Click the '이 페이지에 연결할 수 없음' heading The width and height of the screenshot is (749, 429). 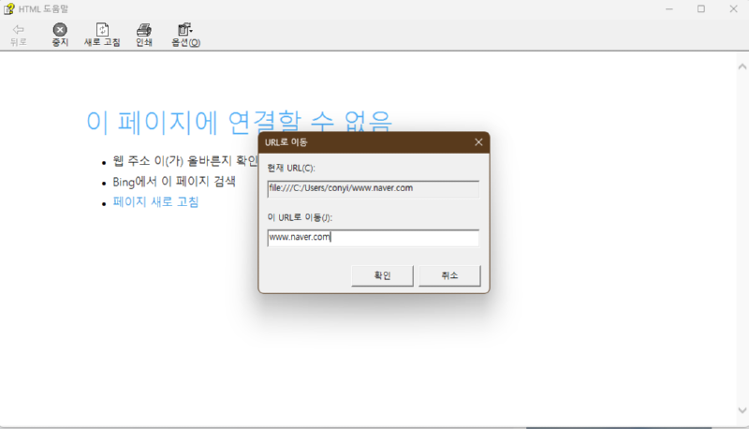pos(239,121)
